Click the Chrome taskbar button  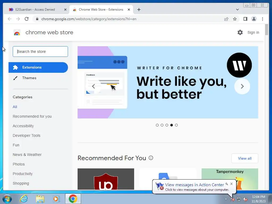coord(73,199)
